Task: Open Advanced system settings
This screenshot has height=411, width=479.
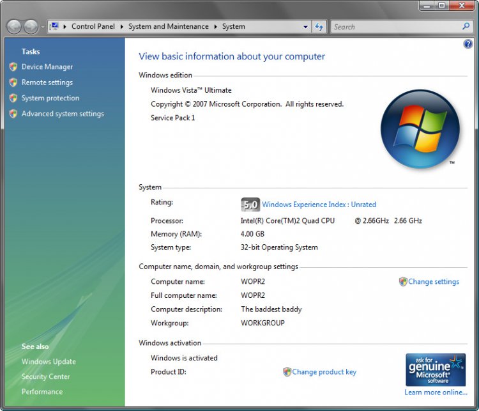Action: (63, 114)
